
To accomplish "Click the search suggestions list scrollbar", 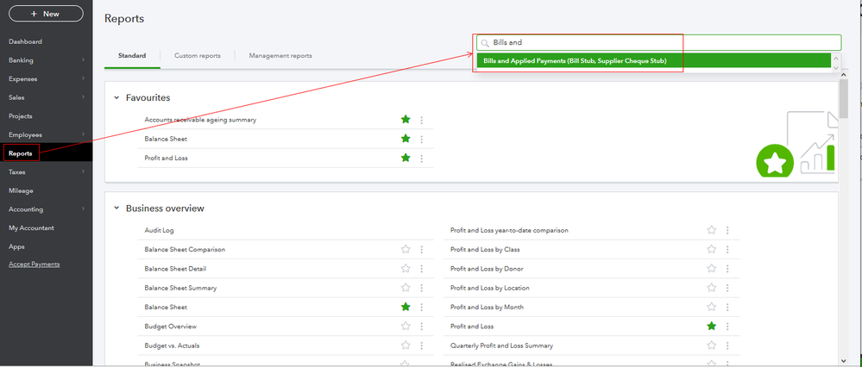I will [836, 61].
